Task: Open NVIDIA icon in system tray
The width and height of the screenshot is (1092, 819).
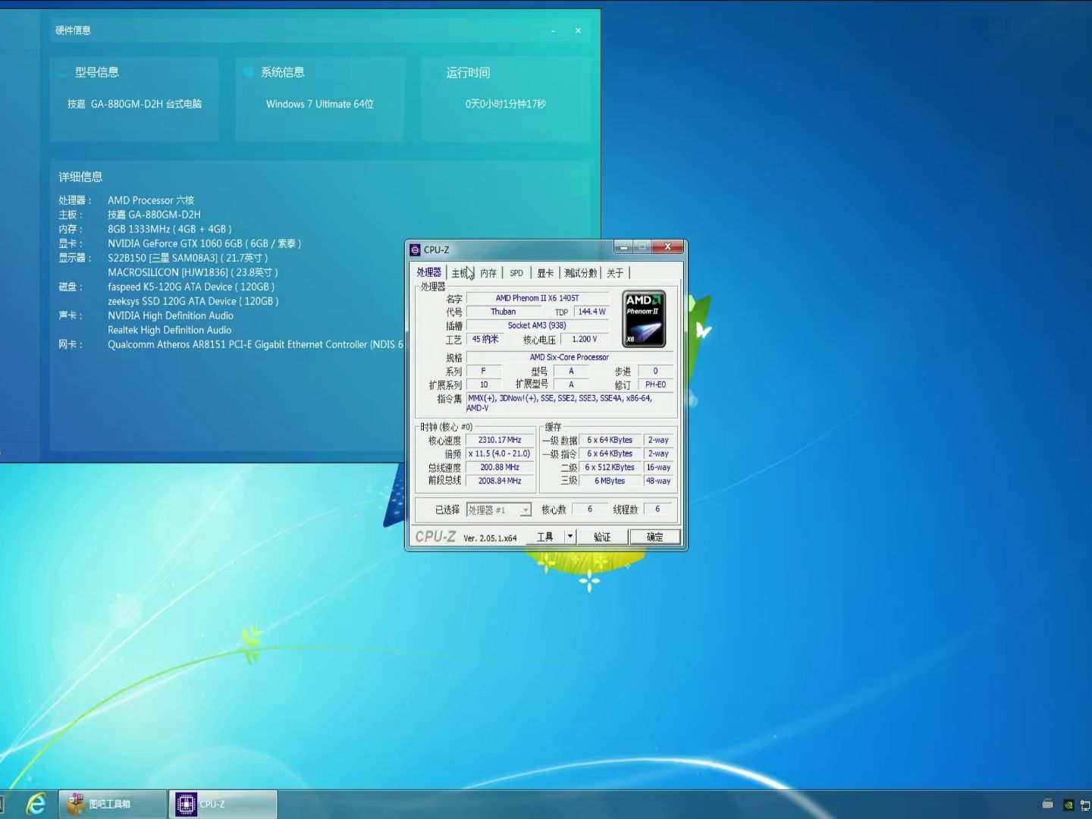Action: 1068,805
